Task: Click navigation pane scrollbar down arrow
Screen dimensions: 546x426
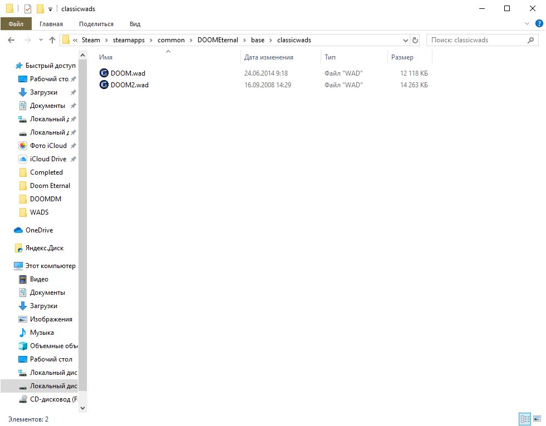Action: [x=82, y=408]
